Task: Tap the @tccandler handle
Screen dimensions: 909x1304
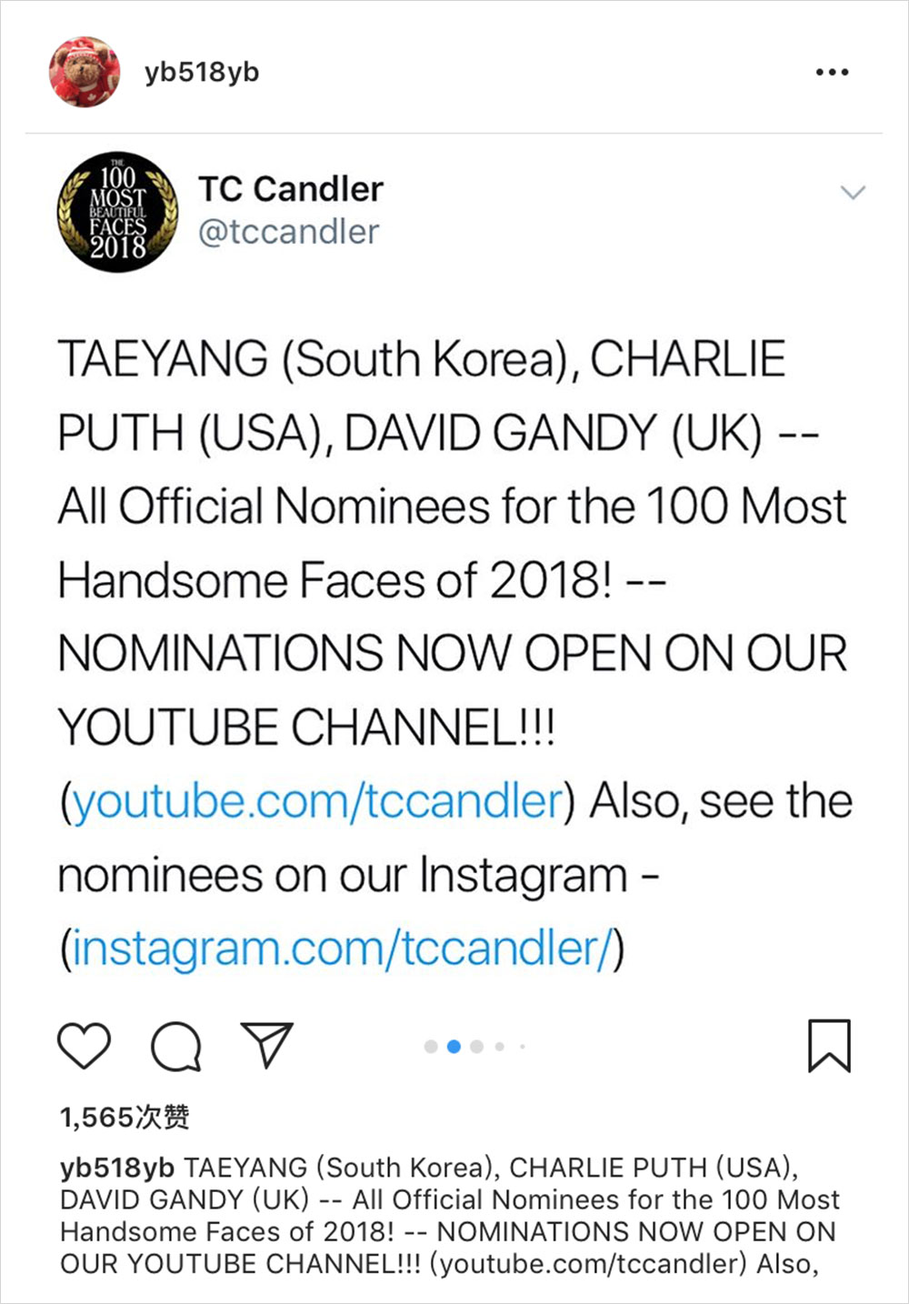Action: (288, 232)
